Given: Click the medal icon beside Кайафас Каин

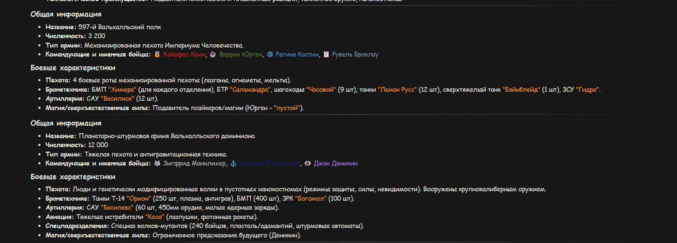Looking at the screenshot, I should click(x=157, y=54).
